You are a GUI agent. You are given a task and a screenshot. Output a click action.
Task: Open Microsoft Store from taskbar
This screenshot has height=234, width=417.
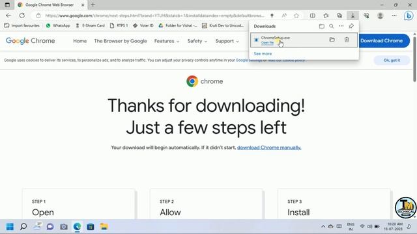[x=91, y=227]
